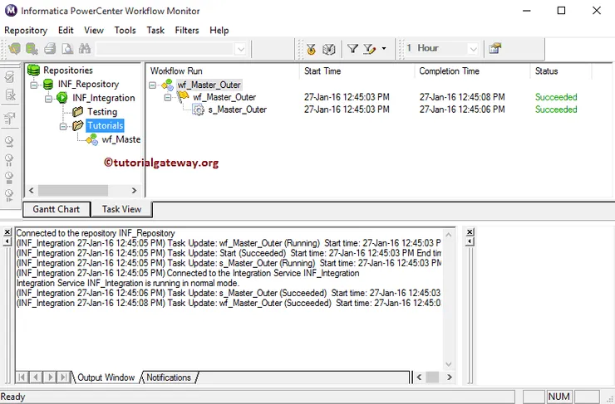Open the View menu
This screenshot has width=615, height=404.
click(x=94, y=30)
